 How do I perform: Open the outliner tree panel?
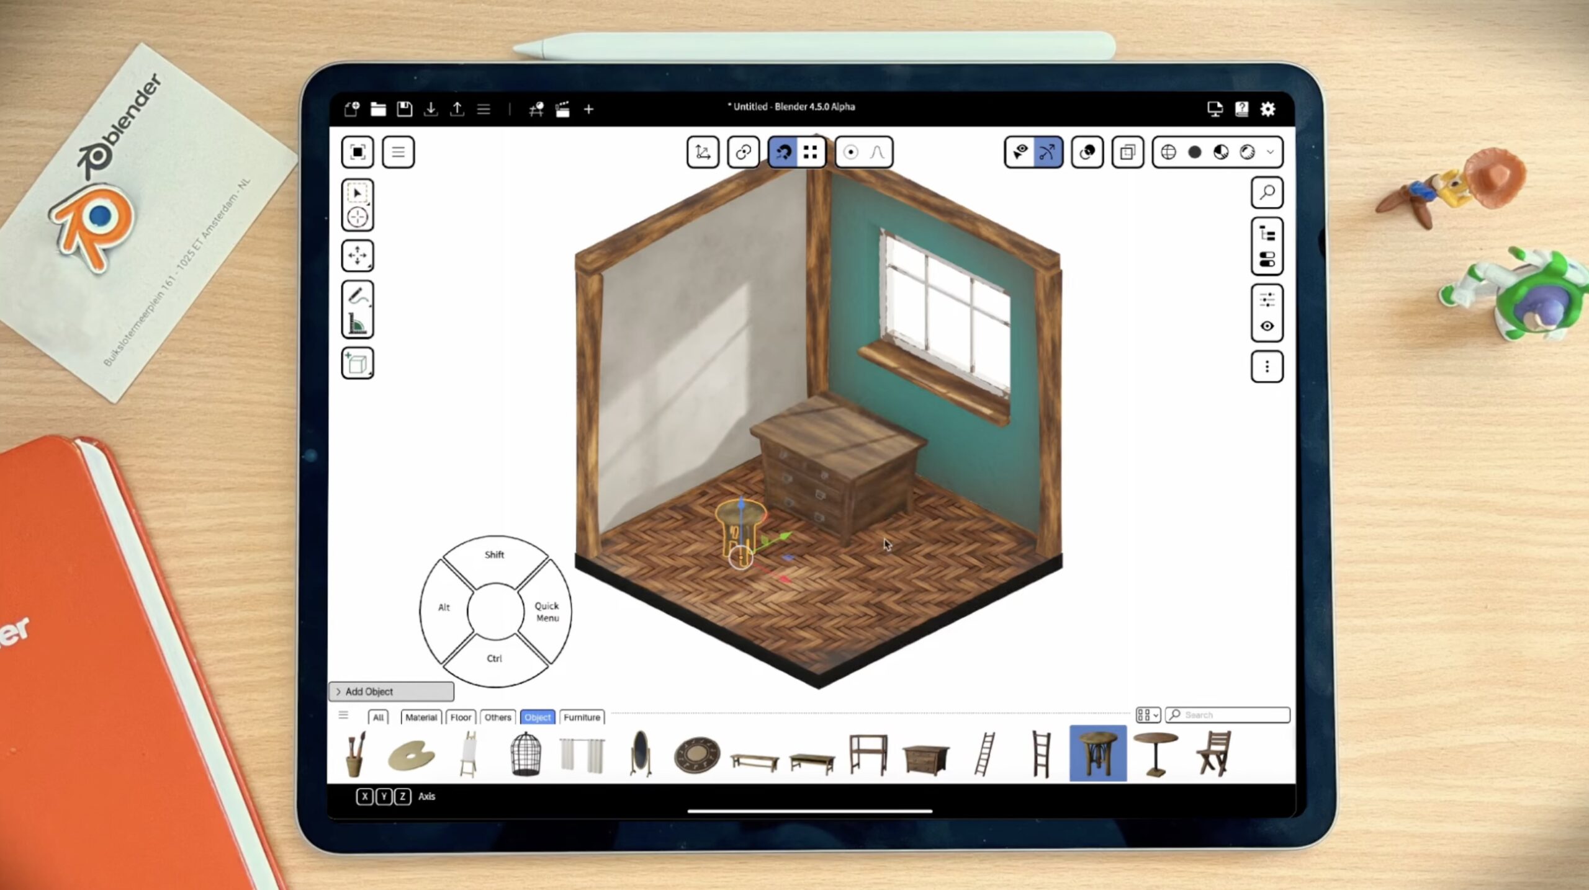(x=1266, y=234)
